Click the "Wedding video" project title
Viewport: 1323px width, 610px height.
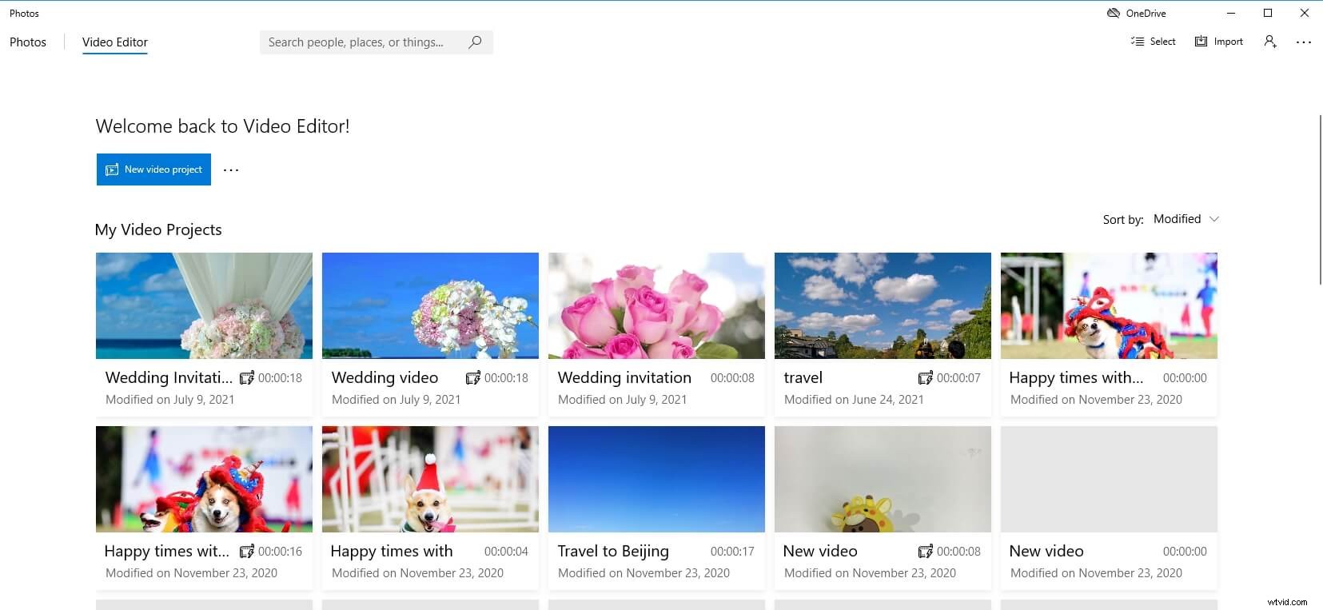click(385, 377)
